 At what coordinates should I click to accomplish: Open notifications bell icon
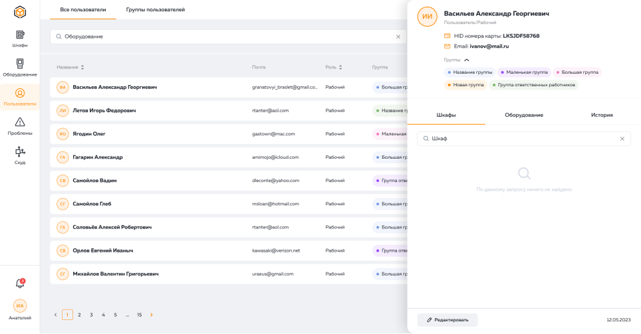coord(20,284)
